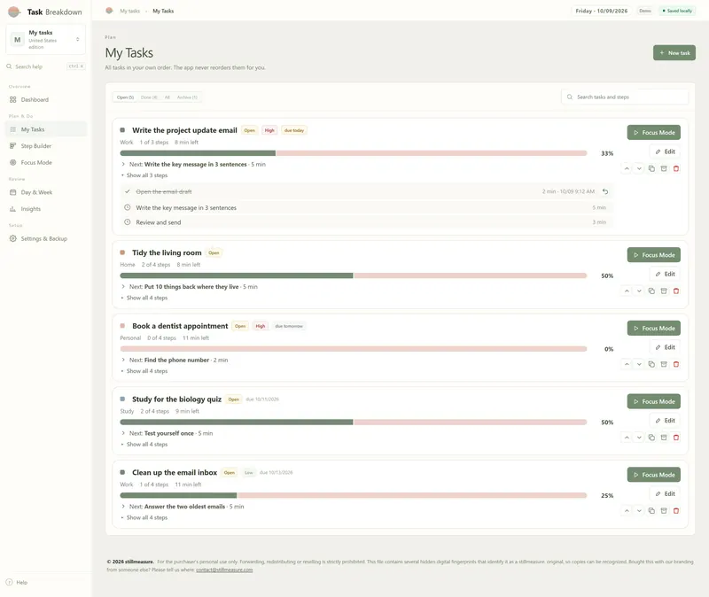Start Focus Mode for project update email
Viewport: 709px width, 597px height.
pos(654,132)
